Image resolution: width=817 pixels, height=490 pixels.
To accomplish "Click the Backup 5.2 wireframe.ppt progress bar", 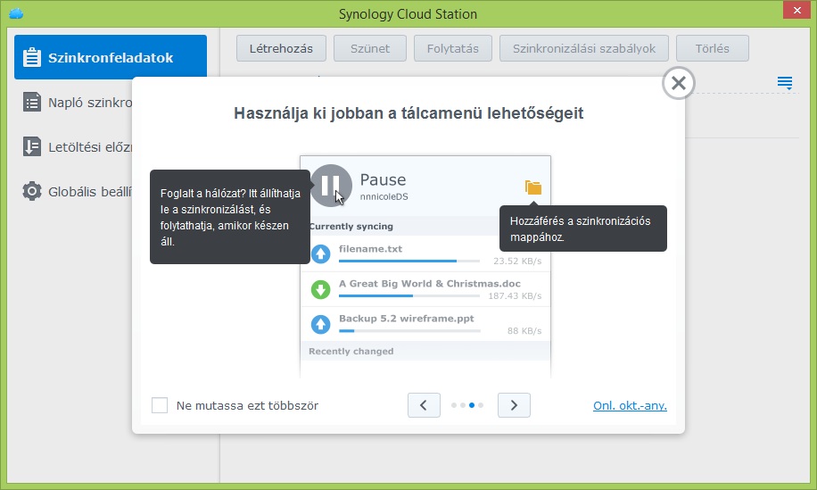I will (x=409, y=330).
